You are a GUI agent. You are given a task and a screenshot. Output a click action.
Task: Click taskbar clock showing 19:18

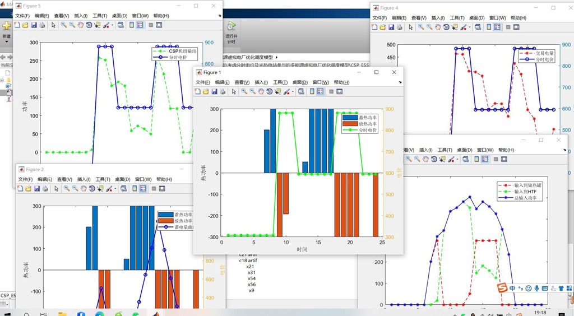point(540,312)
